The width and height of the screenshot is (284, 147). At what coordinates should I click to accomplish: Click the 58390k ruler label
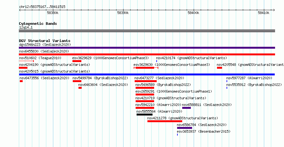click(123, 13)
